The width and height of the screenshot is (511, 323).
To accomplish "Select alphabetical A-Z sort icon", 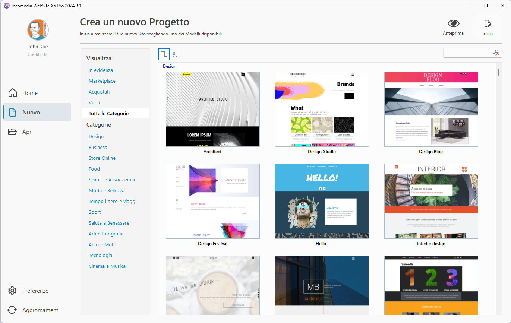I will coord(175,54).
